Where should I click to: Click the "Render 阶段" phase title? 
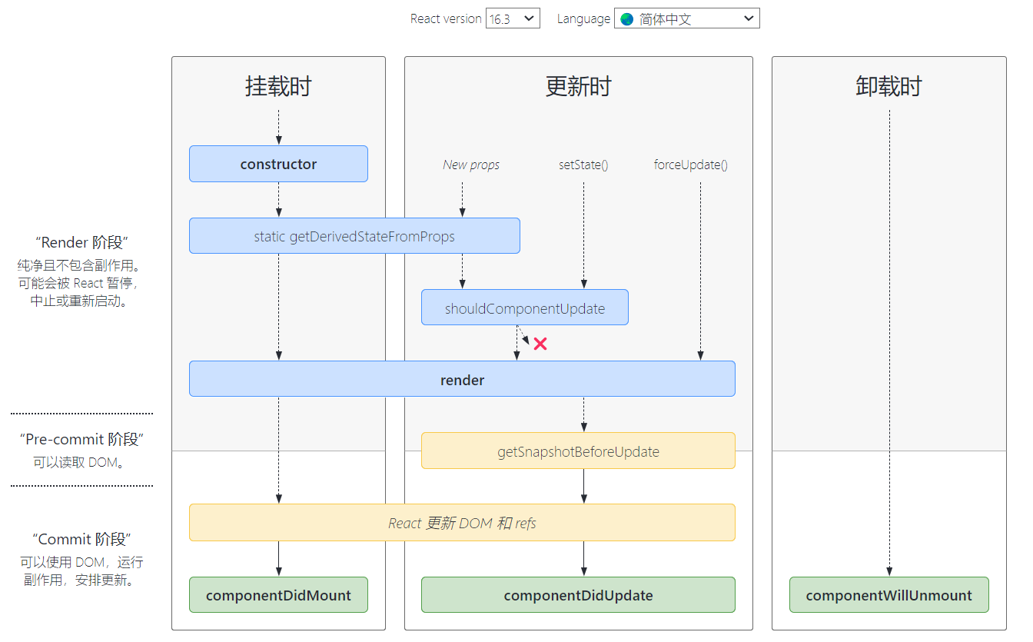pos(81,242)
